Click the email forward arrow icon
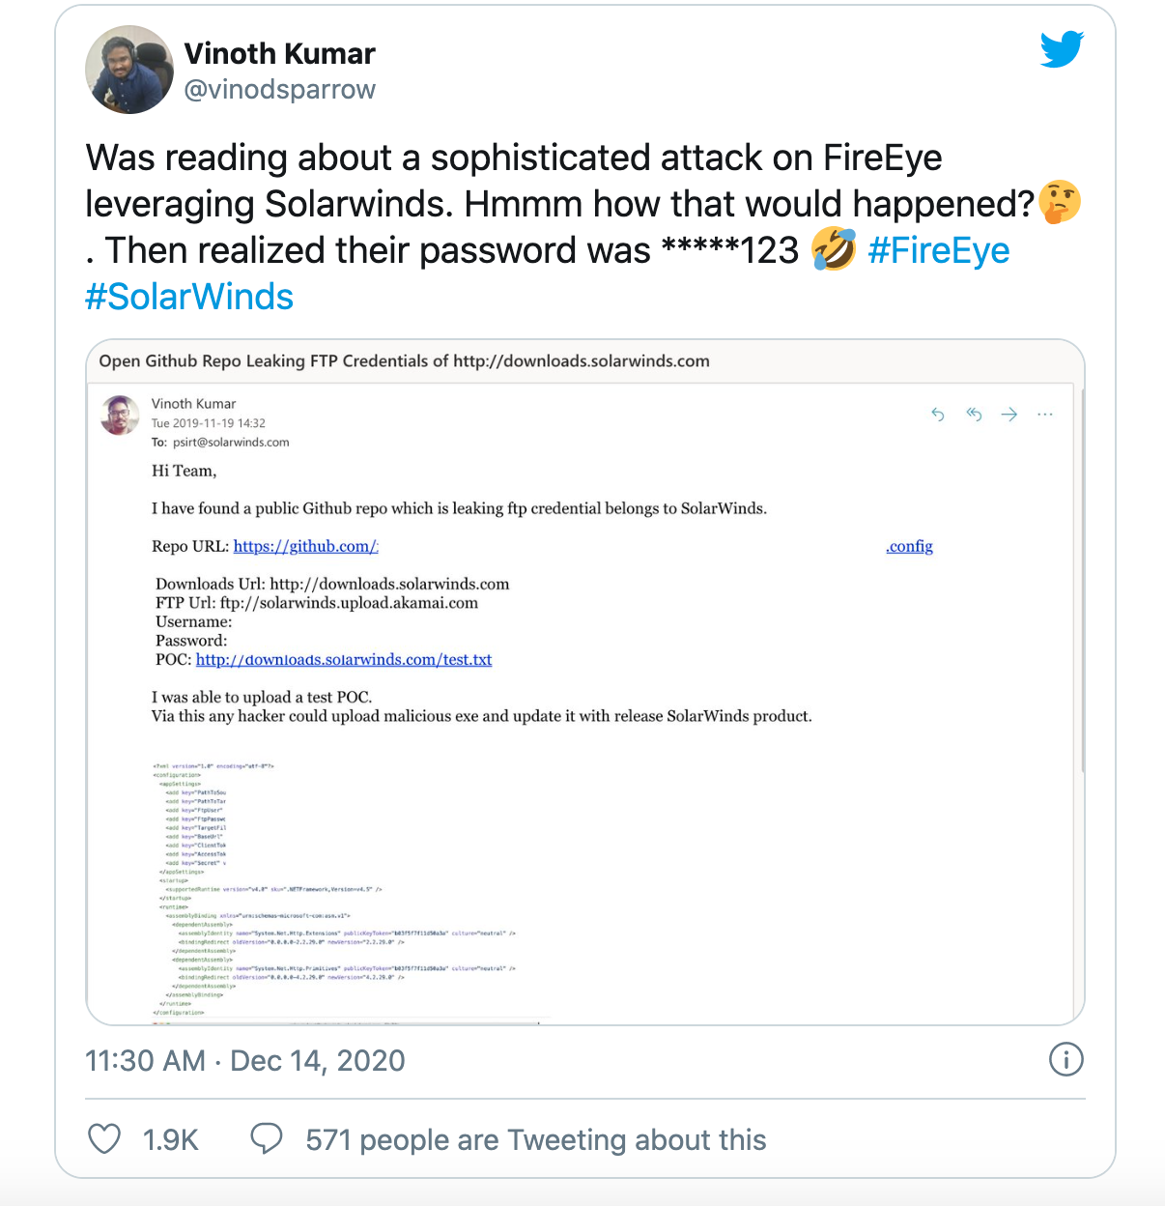This screenshot has width=1165, height=1206. [1009, 415]
